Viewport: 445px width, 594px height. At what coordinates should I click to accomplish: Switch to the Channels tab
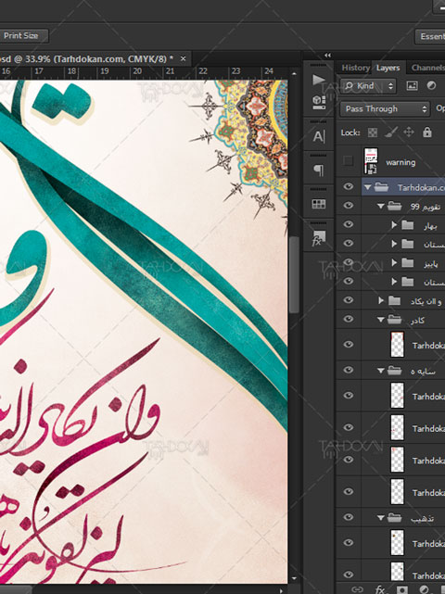click(427, 68)
